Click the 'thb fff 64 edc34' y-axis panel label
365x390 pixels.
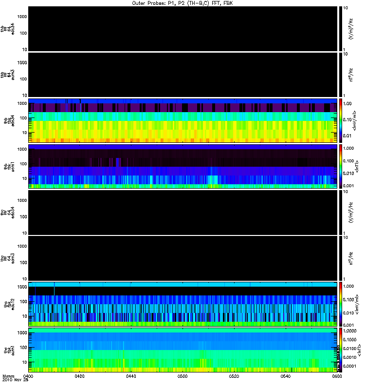pos(7,29)
